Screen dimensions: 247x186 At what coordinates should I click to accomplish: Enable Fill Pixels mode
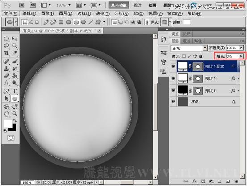37,22
